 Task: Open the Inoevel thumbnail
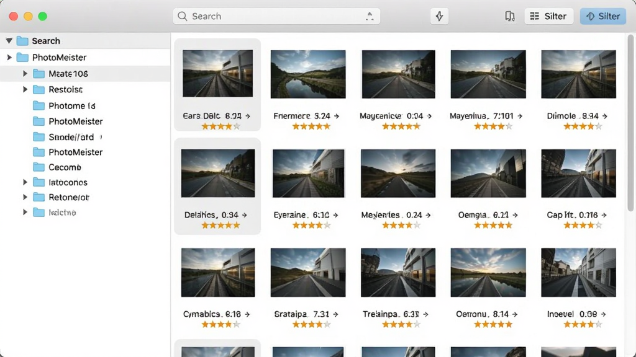coord(578,273)
